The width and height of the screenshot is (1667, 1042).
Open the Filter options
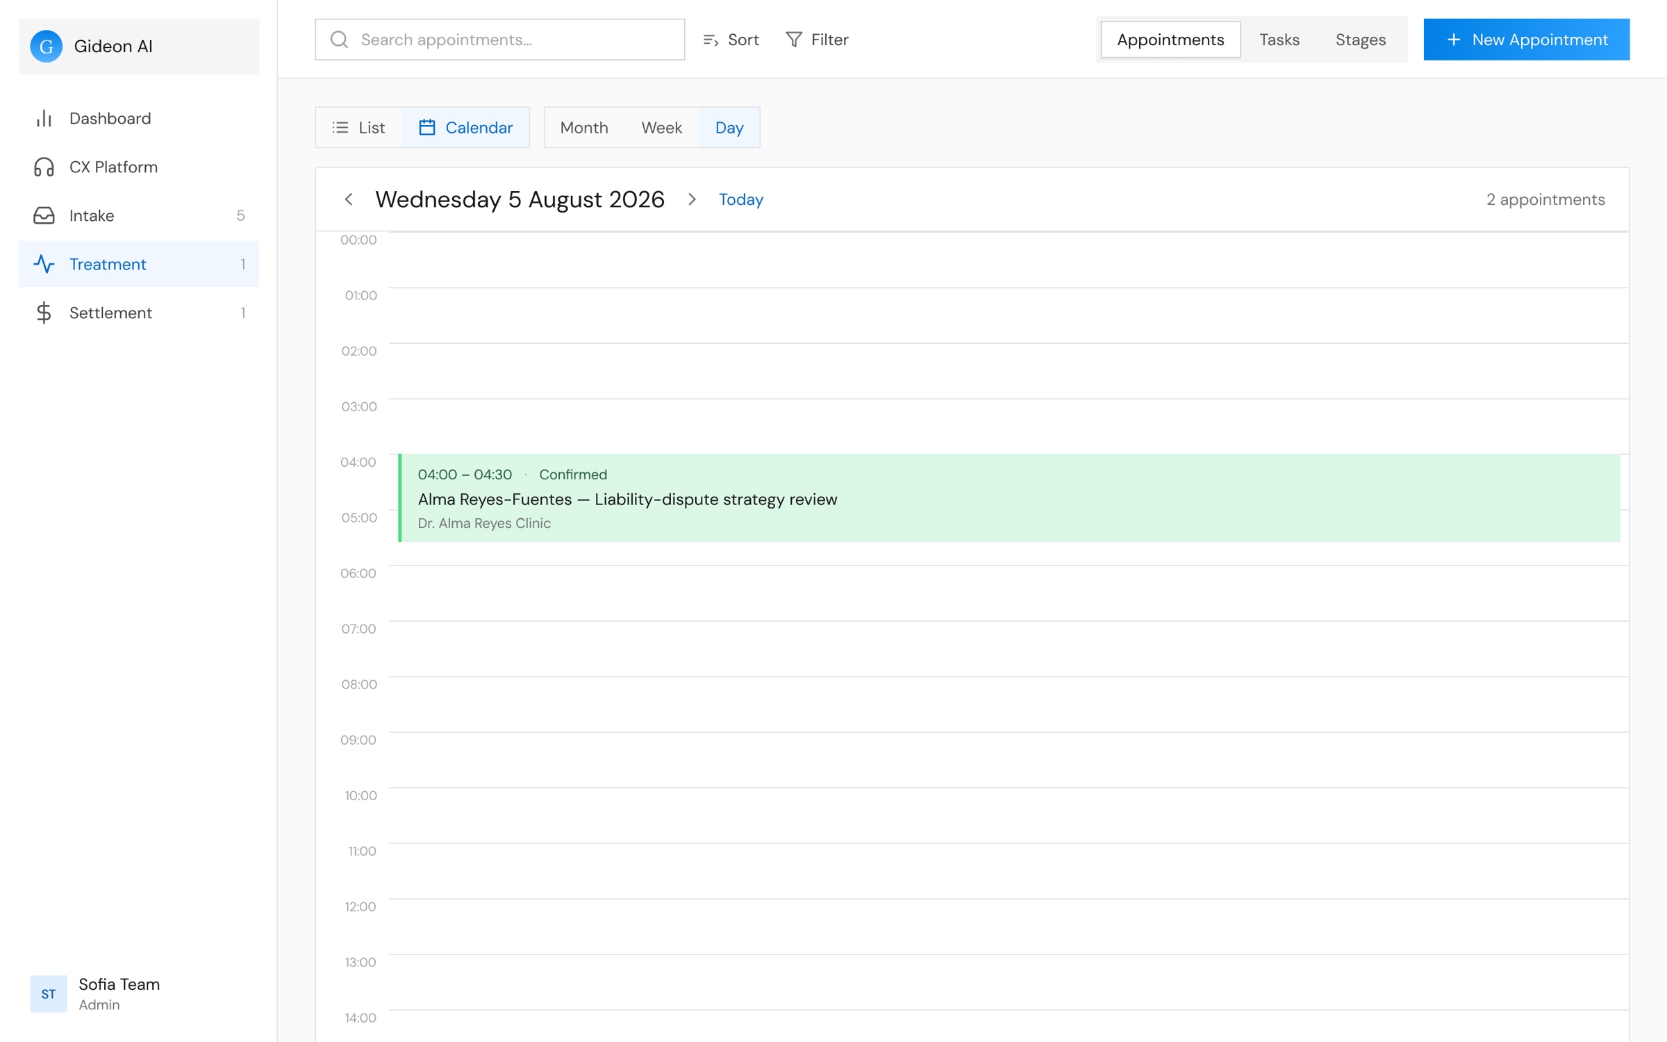(817, 40)
